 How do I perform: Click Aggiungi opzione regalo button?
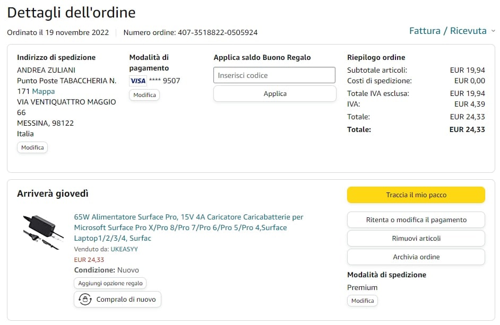pos(110,284)
